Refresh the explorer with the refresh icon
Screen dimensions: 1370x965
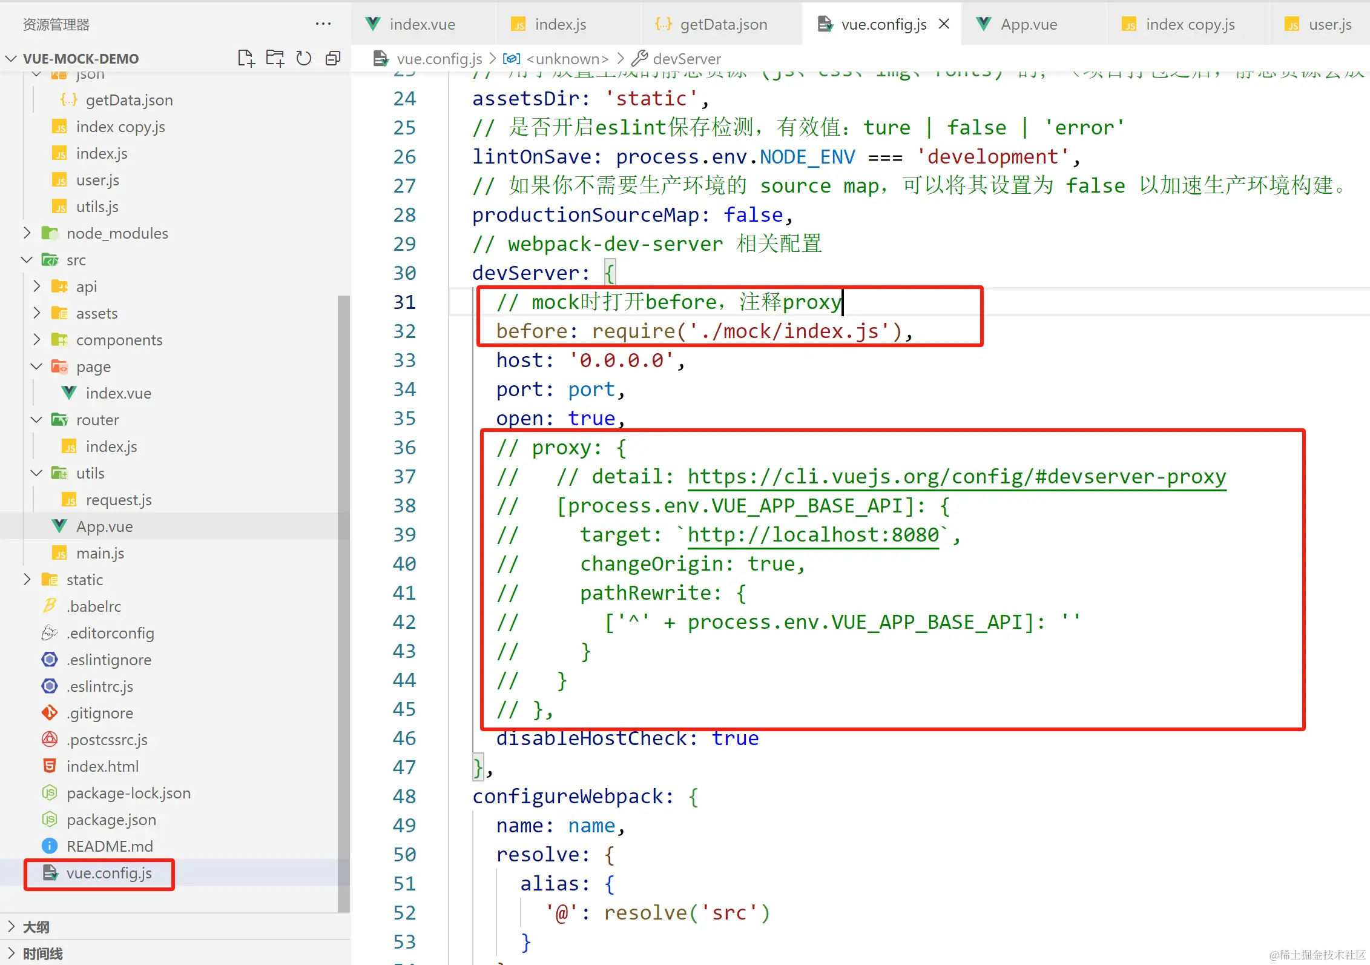point(304,58)
